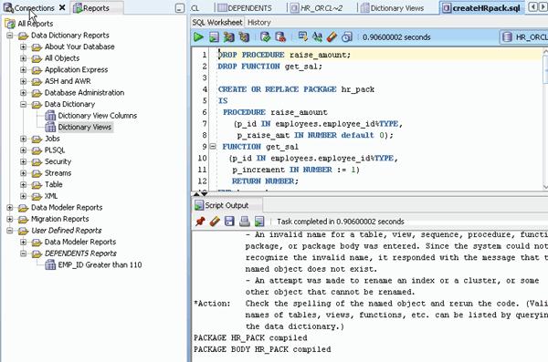Image resolution: width=548 pixels, height=362 pixels.
Task: Click the Autotrace toolbar icon
Action: tap(229, 36)
